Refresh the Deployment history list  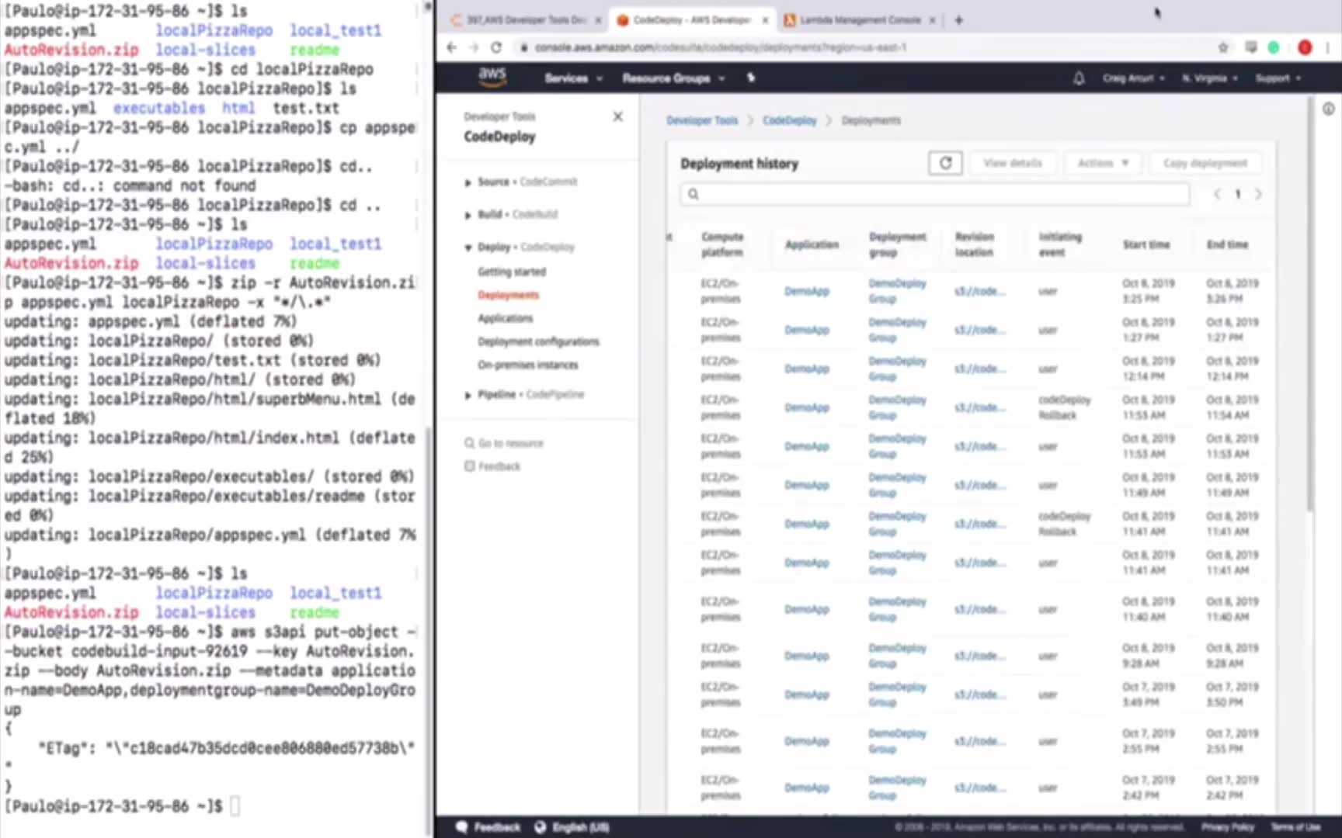tap(945, 163)
